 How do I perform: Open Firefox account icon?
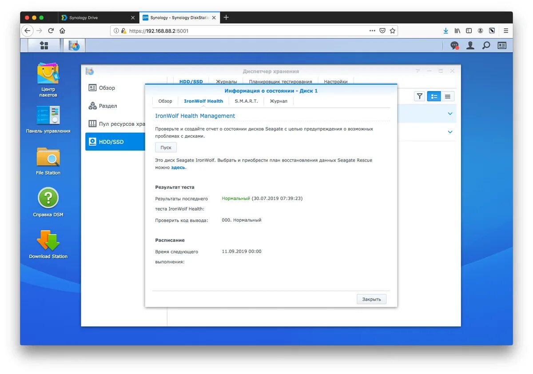(x=480, y=31)
